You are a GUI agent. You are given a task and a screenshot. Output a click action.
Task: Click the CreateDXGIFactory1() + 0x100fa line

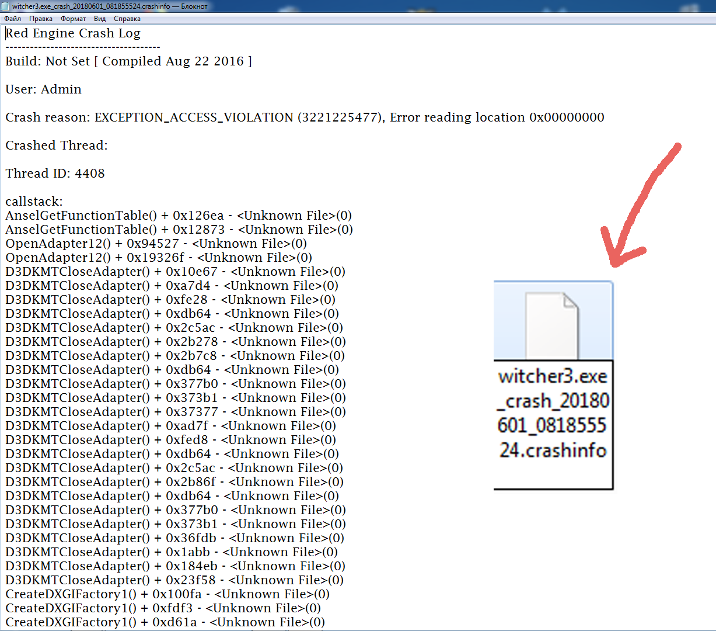pos(167,594)
